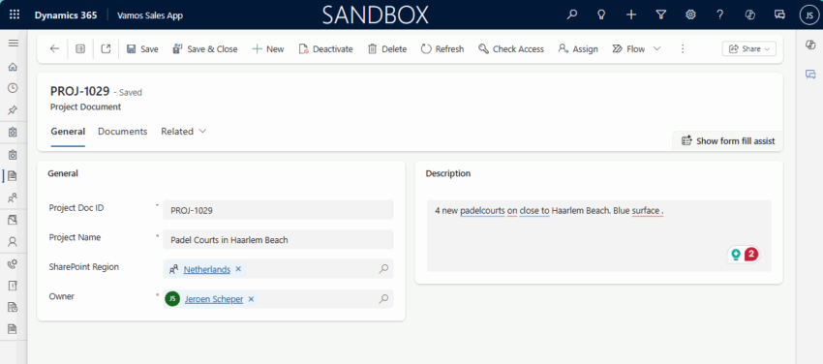This screenshot has width=823, height=364.
Task: Click Assign
Action: click(x=578, y=48)
